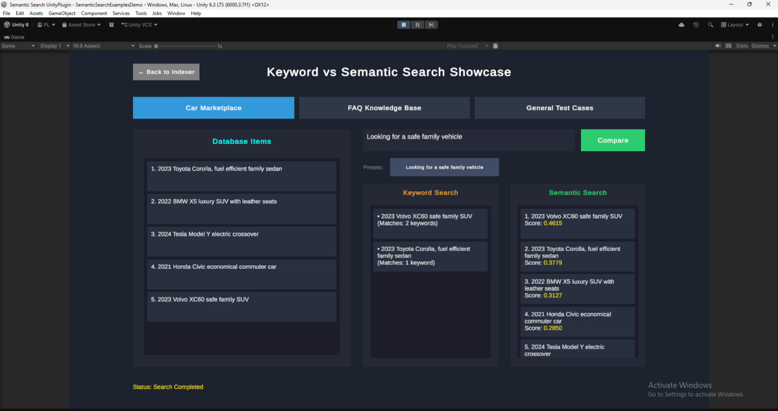Choose the safe family vehicle preset

(444, 167)
